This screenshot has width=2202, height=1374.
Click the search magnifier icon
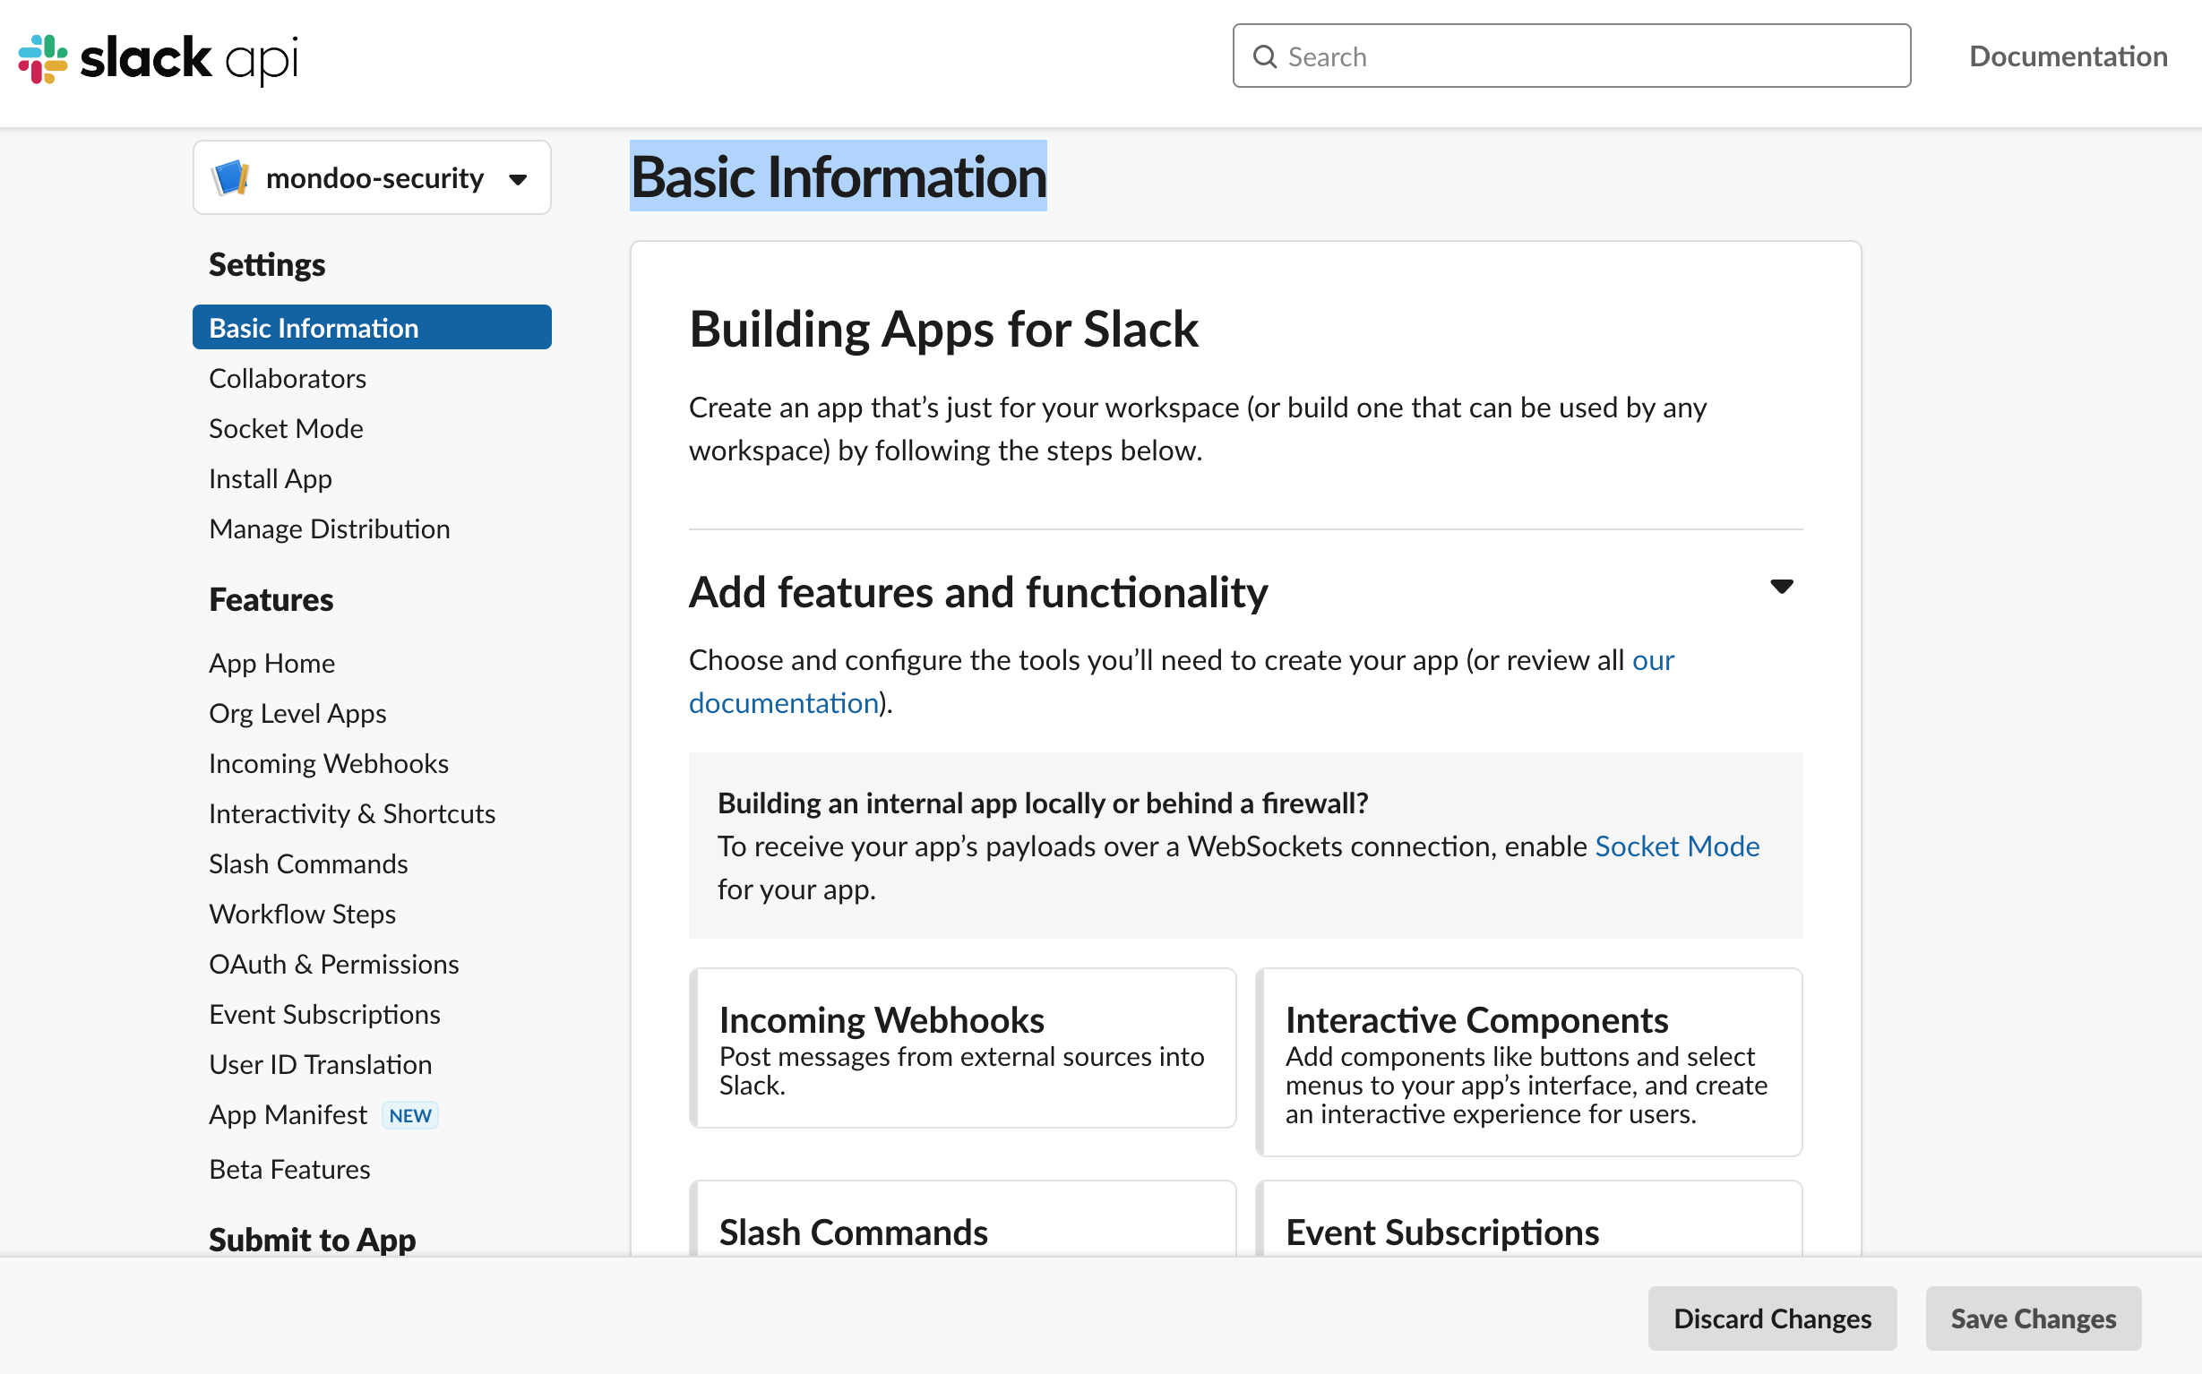pyautogui.click(x=1264, y=56)
